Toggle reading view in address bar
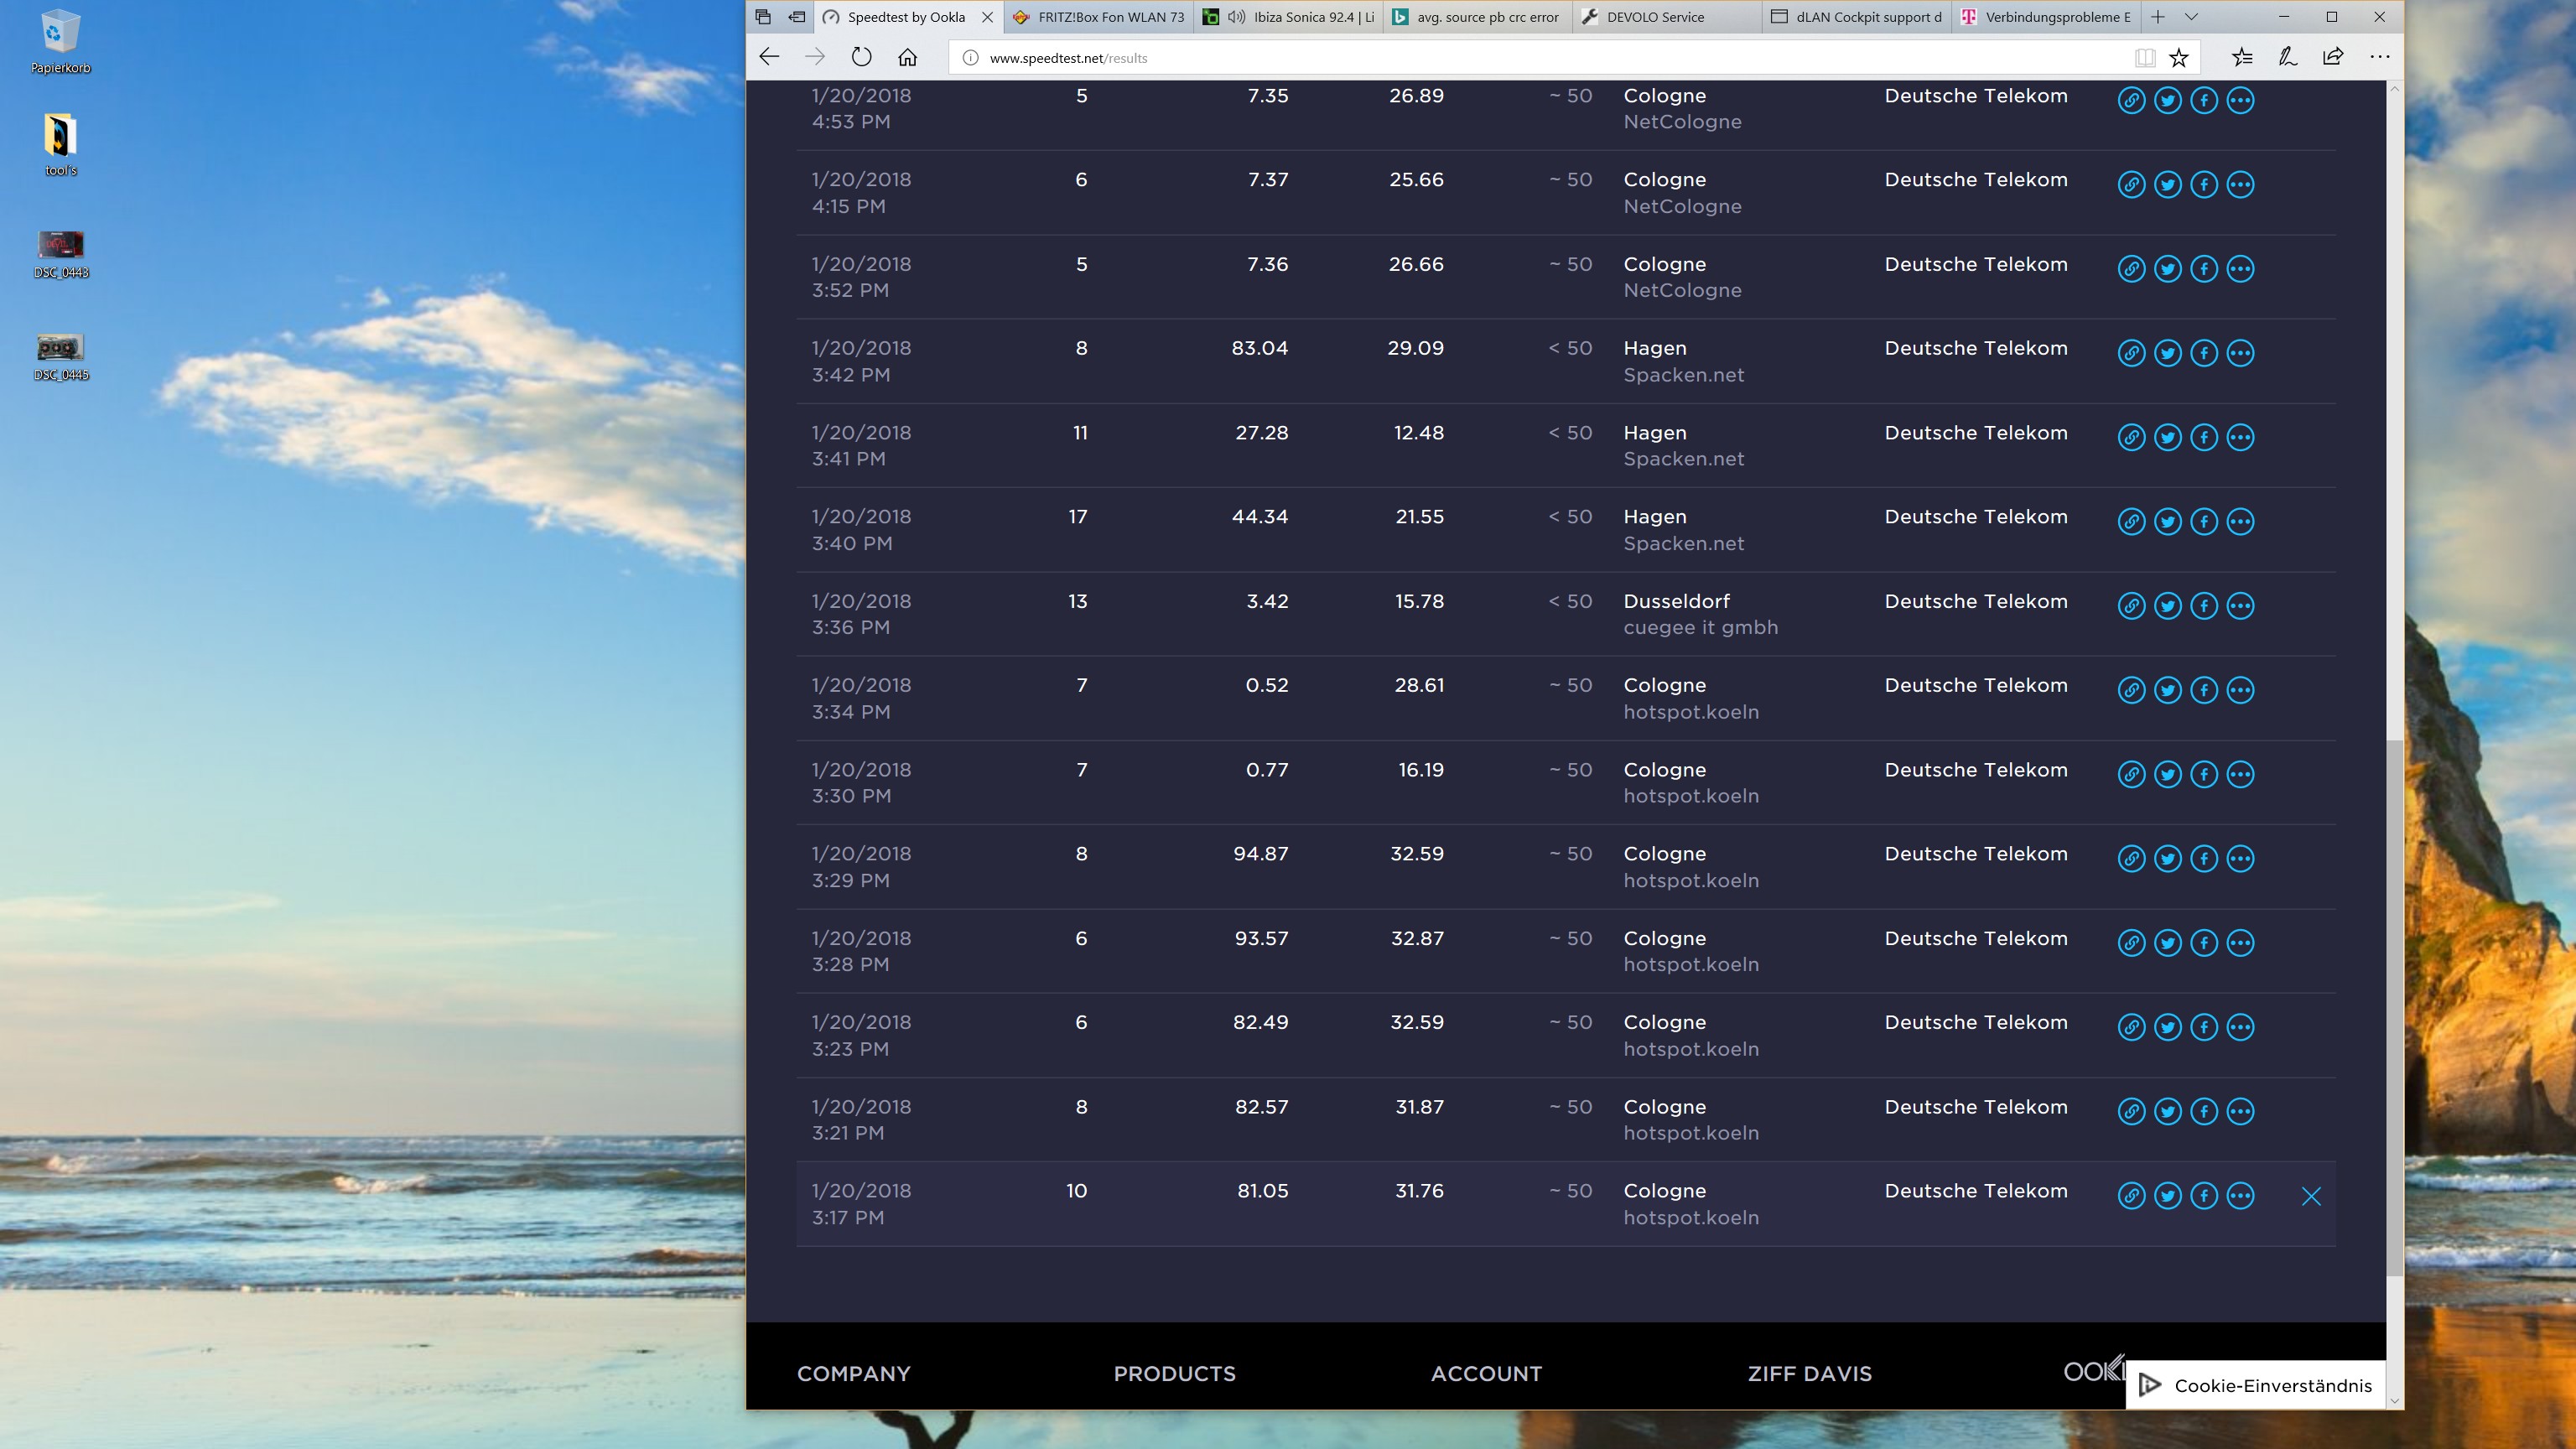 (2144, 58)
